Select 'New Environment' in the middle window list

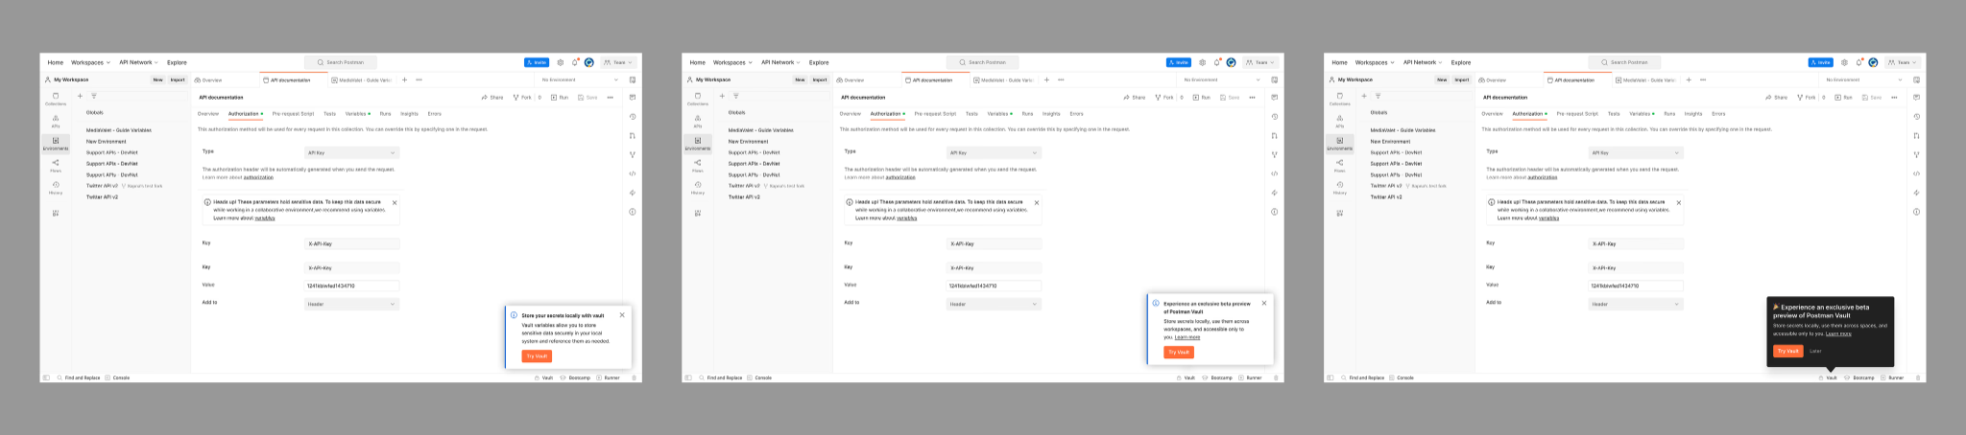pyautogui.click(x=748, y=141)
